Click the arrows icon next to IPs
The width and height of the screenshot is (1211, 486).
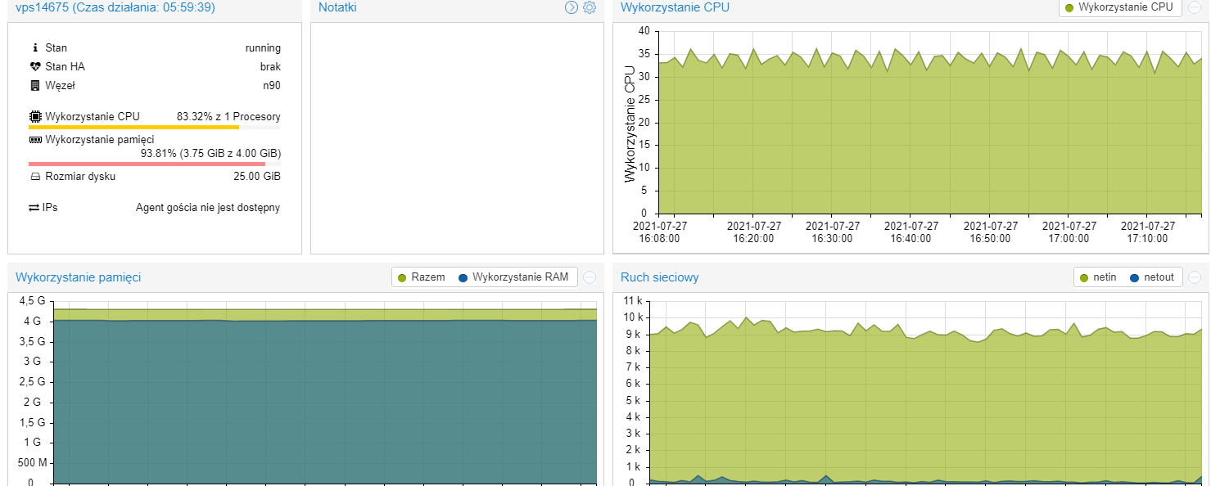tap(34, 208)
